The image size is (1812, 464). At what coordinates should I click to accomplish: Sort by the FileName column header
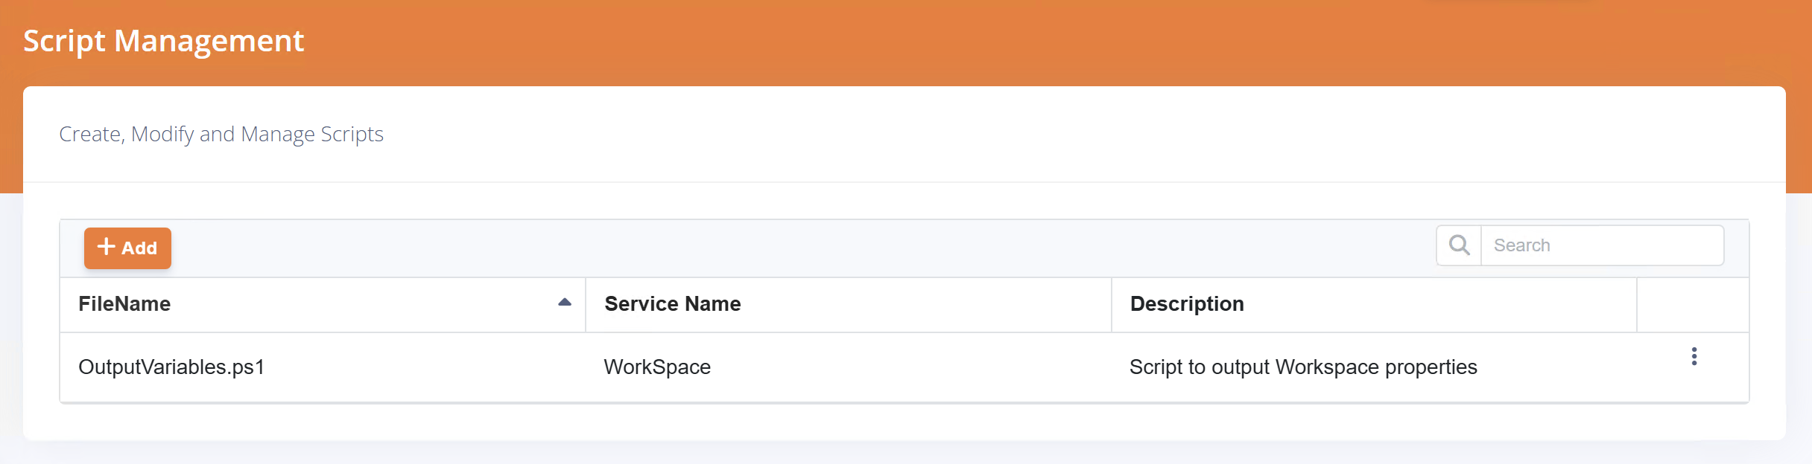(x=124, y=304)
